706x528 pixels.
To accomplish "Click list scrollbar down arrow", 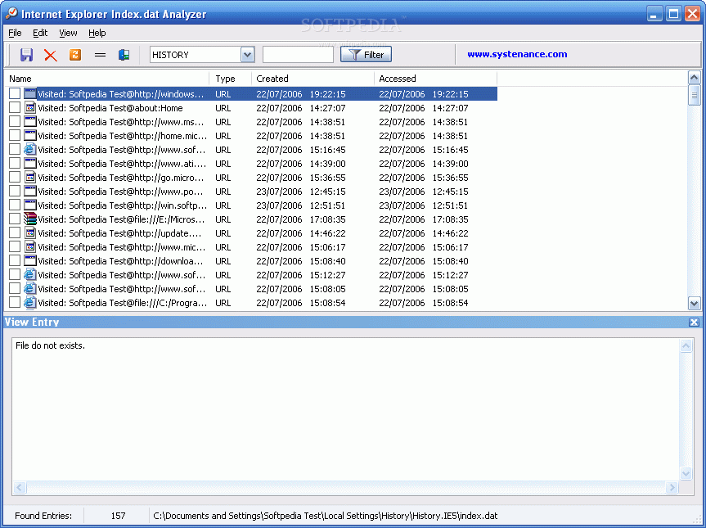I will pos(695,303).
